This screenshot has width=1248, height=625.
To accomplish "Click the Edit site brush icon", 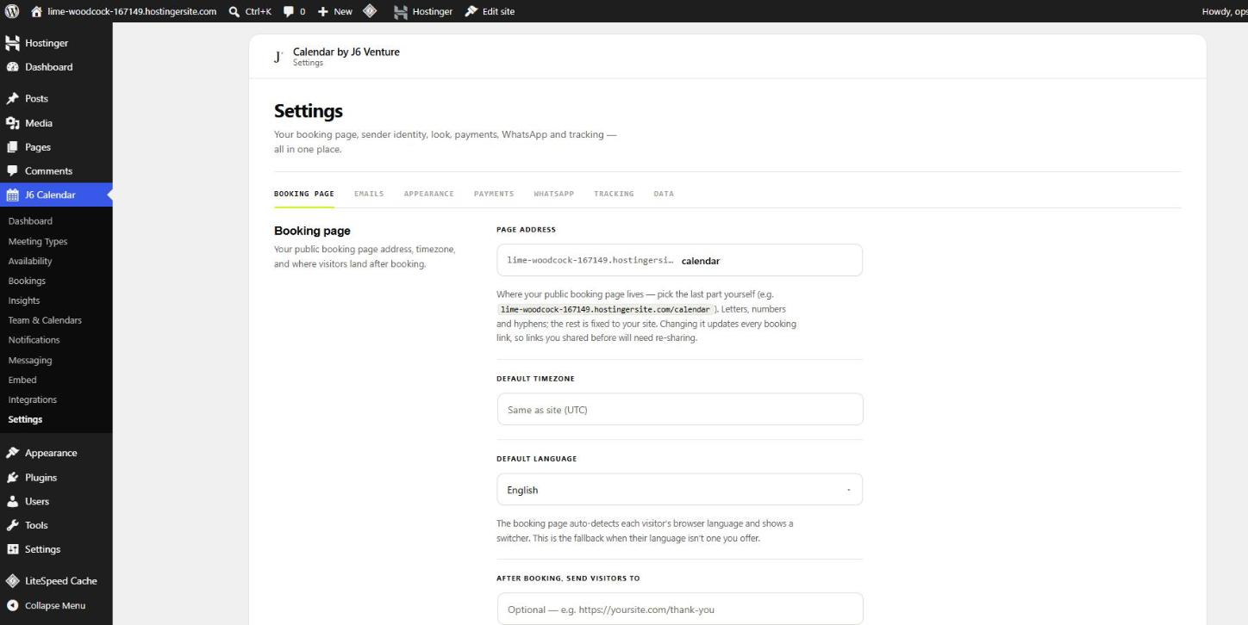I will [471, 11].
